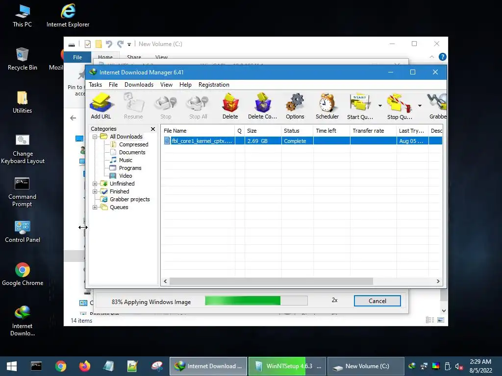Image resolution: width=502 pixels, height=376 pixels.
Task: Expand the Explorer ribbon chevron
Action: [431, 57]
